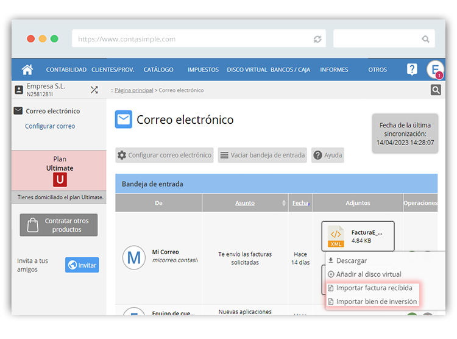Click the Ayuda button
Image resolution: width=457 pixels, height=339 pixels.
point(328,155)
